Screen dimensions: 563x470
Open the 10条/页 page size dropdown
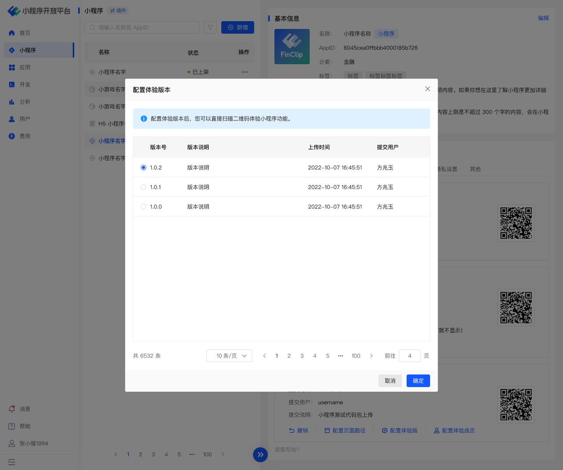pos(229,356)
